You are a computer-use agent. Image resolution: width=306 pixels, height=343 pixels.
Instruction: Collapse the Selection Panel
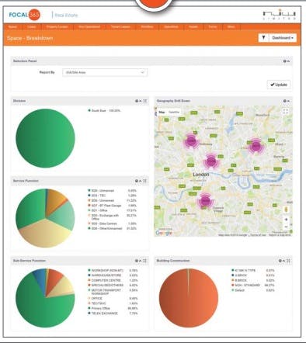(288, 61)
